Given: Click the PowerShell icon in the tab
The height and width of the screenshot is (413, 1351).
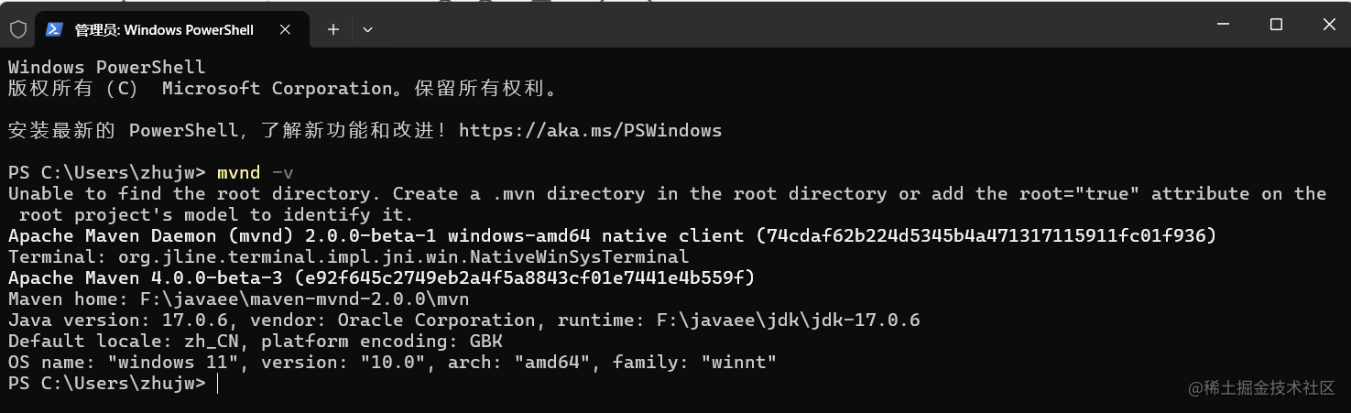Looking at the screenshot, I should [54, 29].
